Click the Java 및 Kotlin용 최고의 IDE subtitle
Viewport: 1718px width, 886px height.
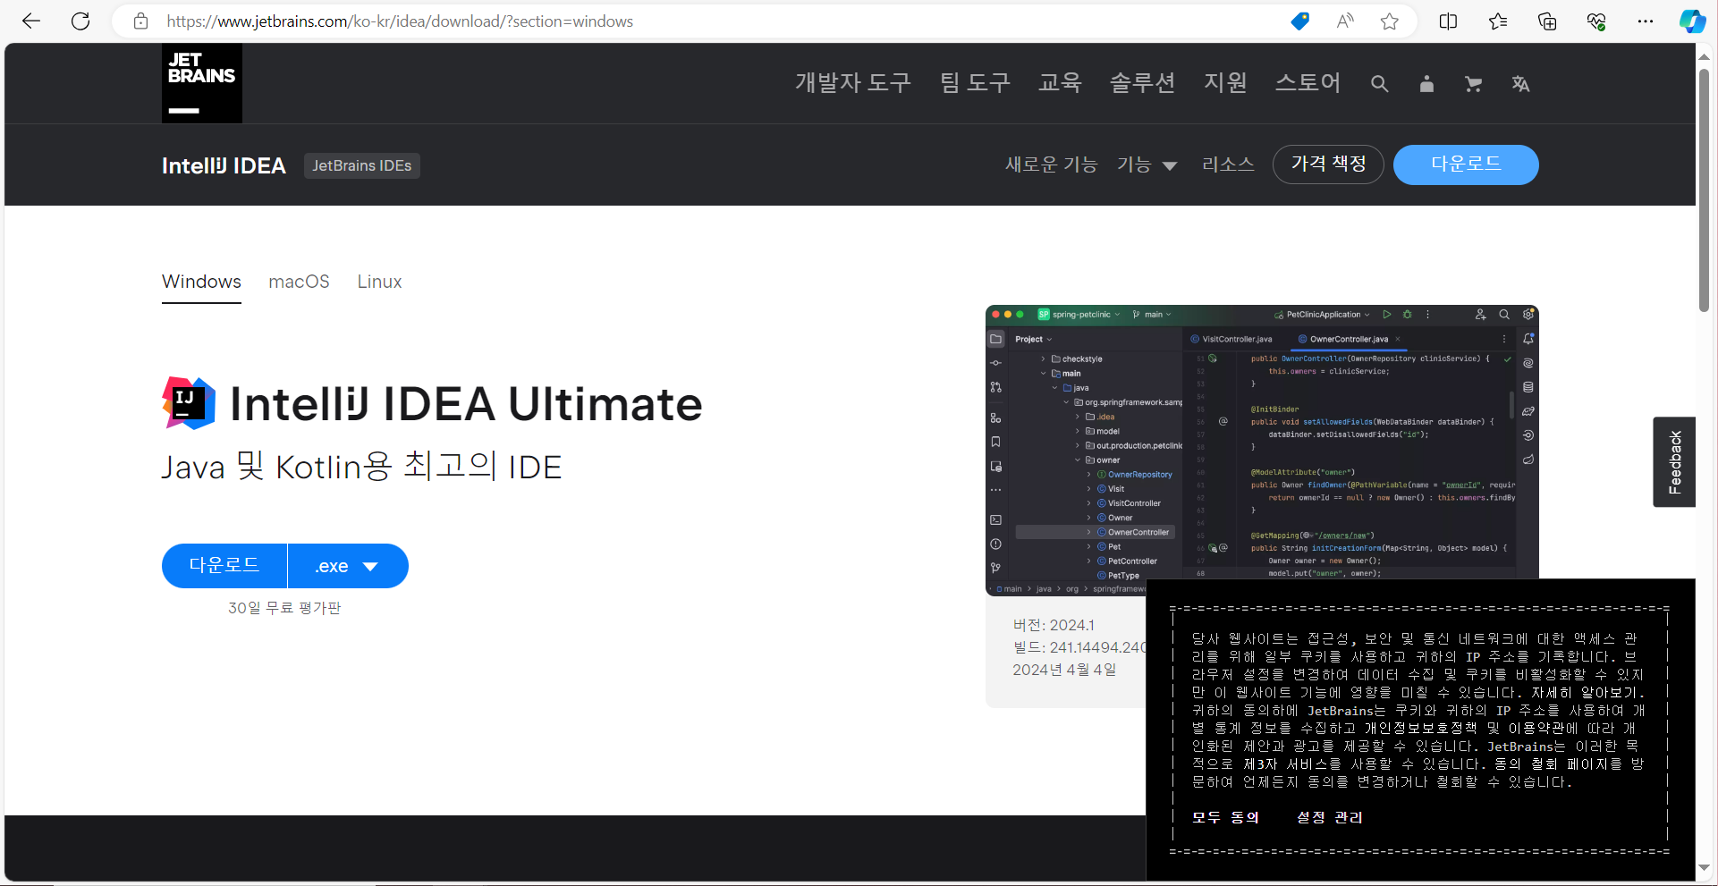click(x=361, y=467)
